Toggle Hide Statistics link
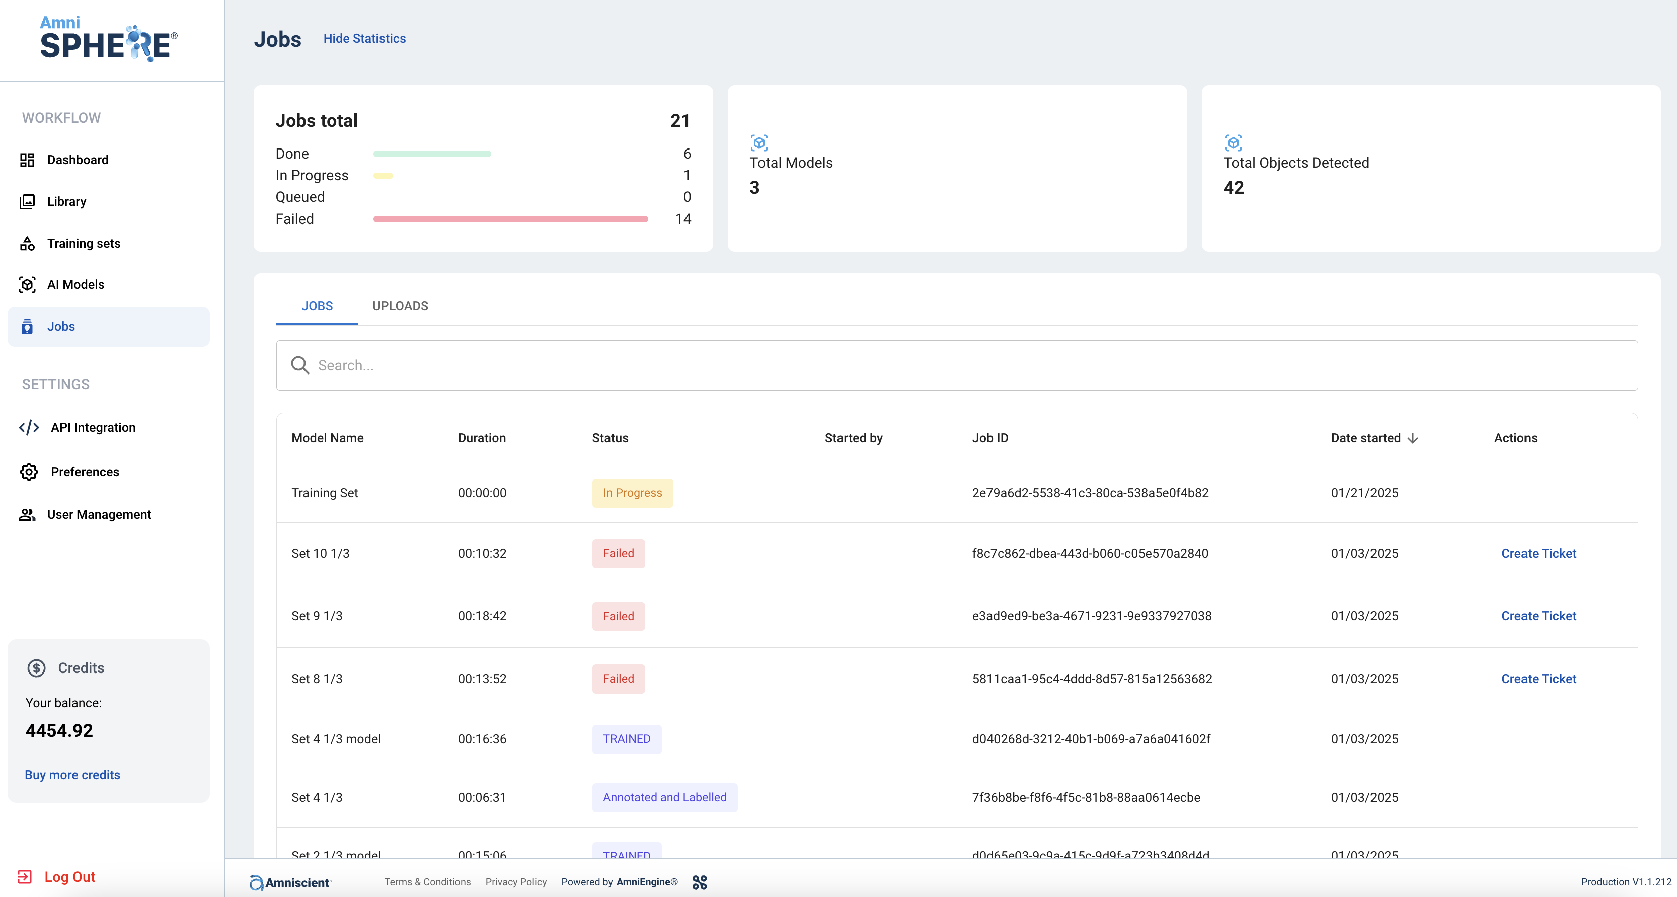The image size is (1677, 897). tap(364, 38)
